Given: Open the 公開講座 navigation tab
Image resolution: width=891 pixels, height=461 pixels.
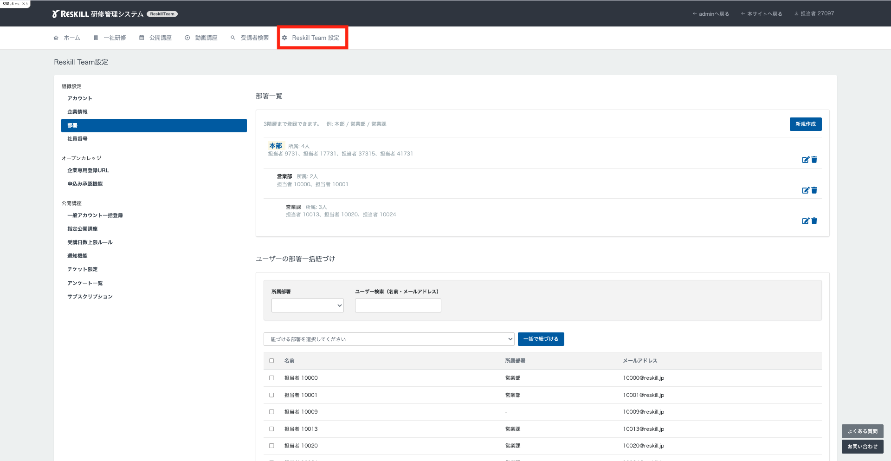Looking at the screenshot, I should [x=155, y=38].
